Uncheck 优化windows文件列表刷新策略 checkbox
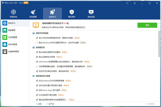161x107 pixels. (37, 81)
